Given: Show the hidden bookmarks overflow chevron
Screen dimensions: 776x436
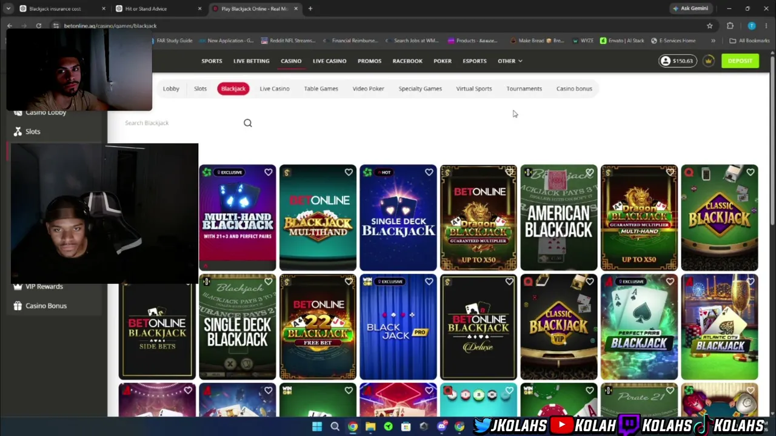Looking at the screenshot, I should [713, 41].
